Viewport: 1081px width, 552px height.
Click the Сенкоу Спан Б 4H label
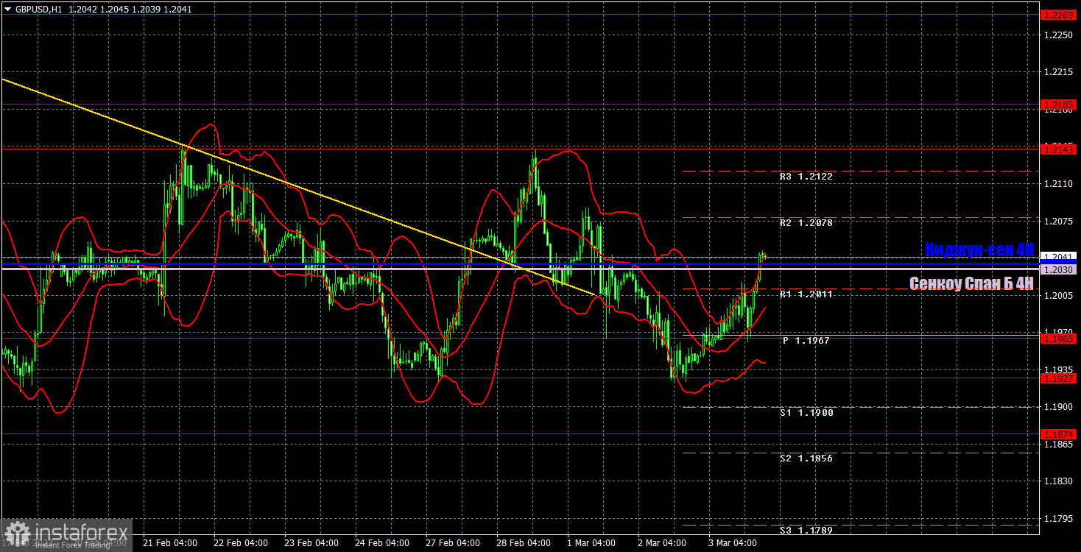point(971,283)
